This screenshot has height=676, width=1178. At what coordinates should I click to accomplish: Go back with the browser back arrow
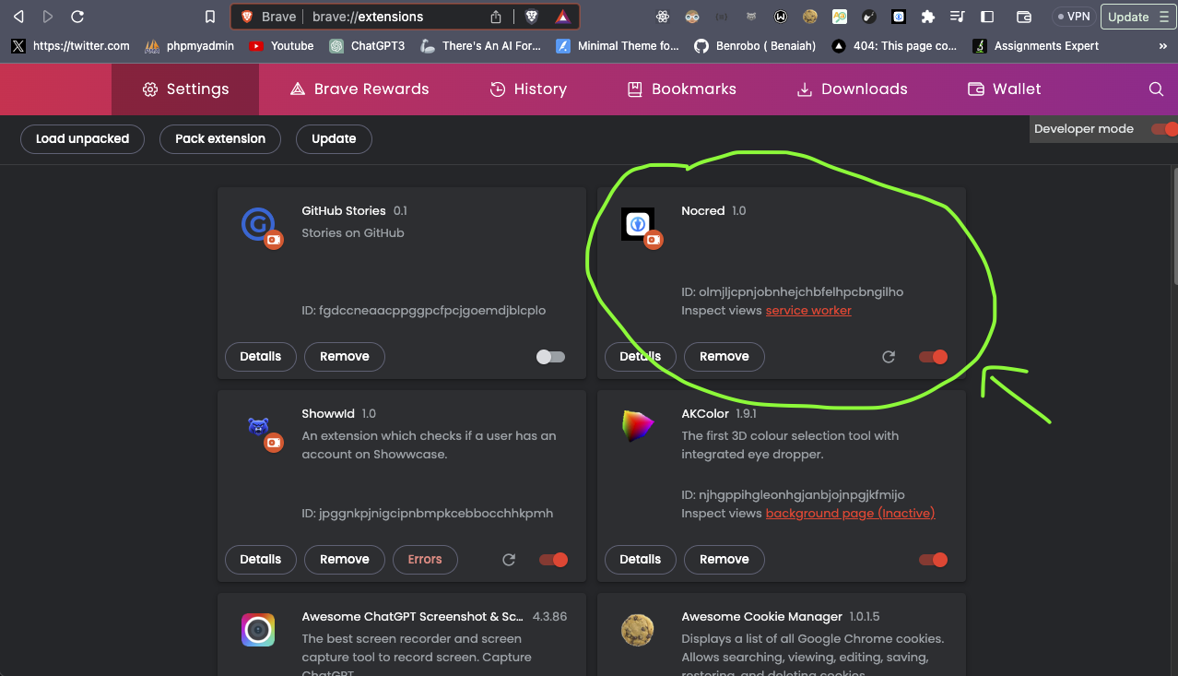[18, 17]
